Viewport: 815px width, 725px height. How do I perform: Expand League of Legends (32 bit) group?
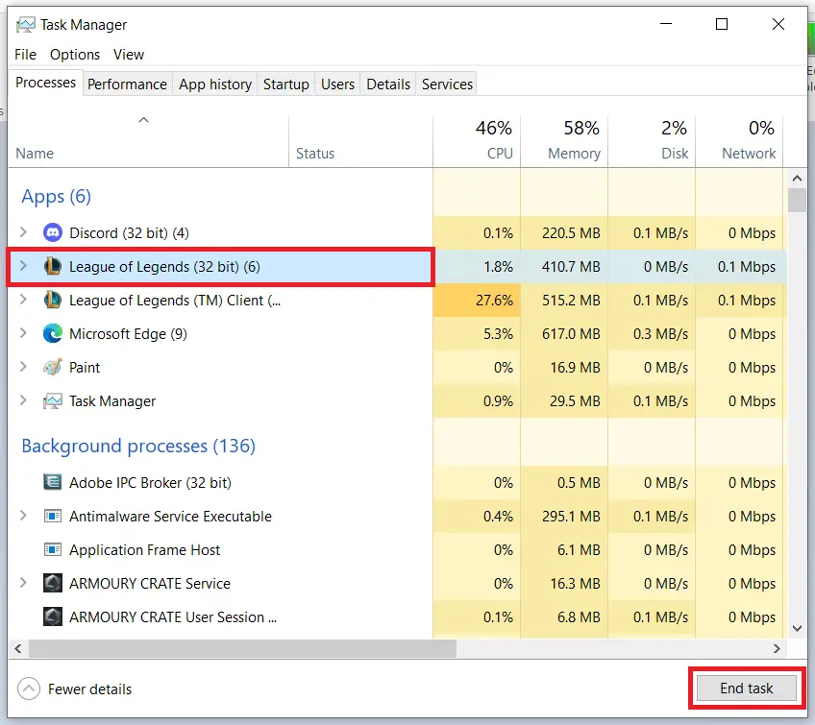[23, 266]
